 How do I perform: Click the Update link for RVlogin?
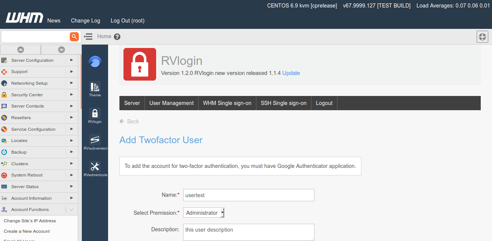tap(291, 73)
